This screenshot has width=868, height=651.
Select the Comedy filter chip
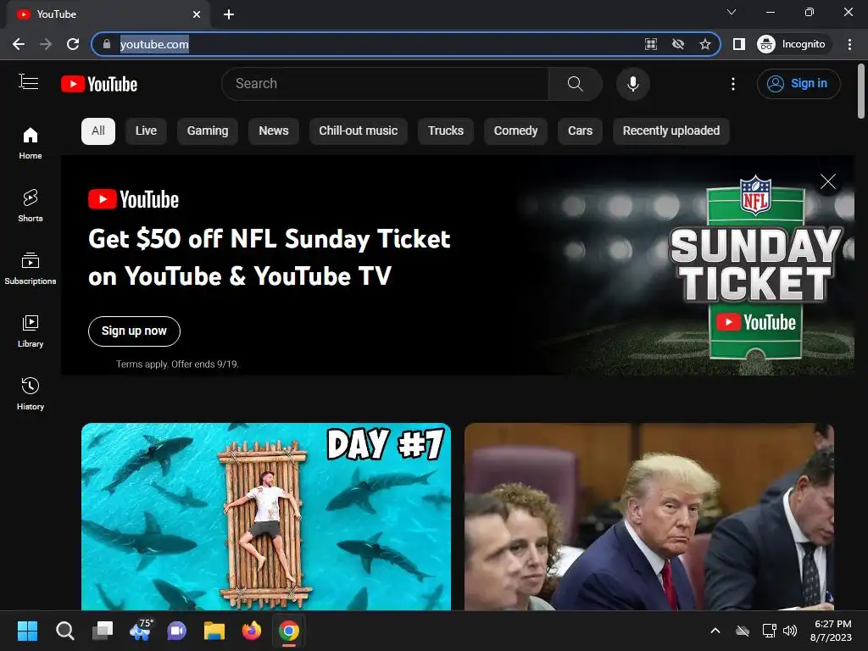pos(515,131)
